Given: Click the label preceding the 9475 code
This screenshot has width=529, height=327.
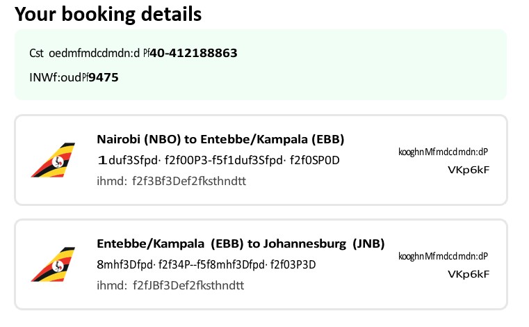Looking at the screenshot, I should (x=58, y=77).
